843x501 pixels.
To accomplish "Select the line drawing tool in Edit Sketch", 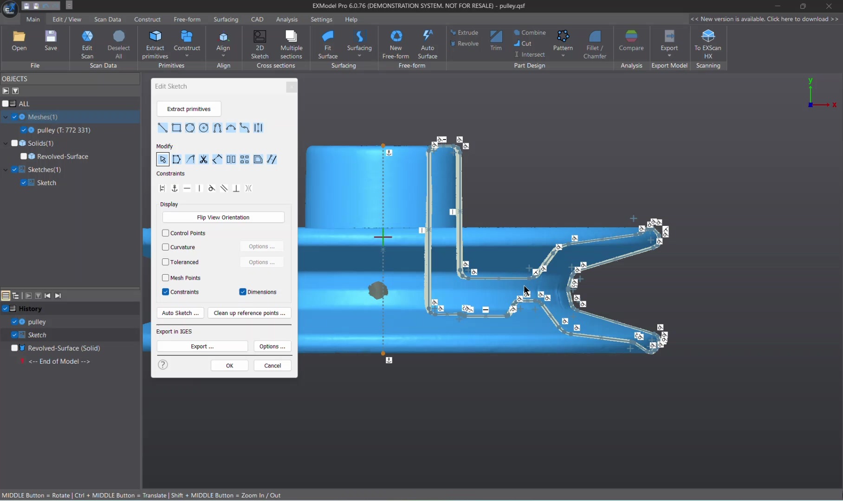I will [x=162, y=128].
